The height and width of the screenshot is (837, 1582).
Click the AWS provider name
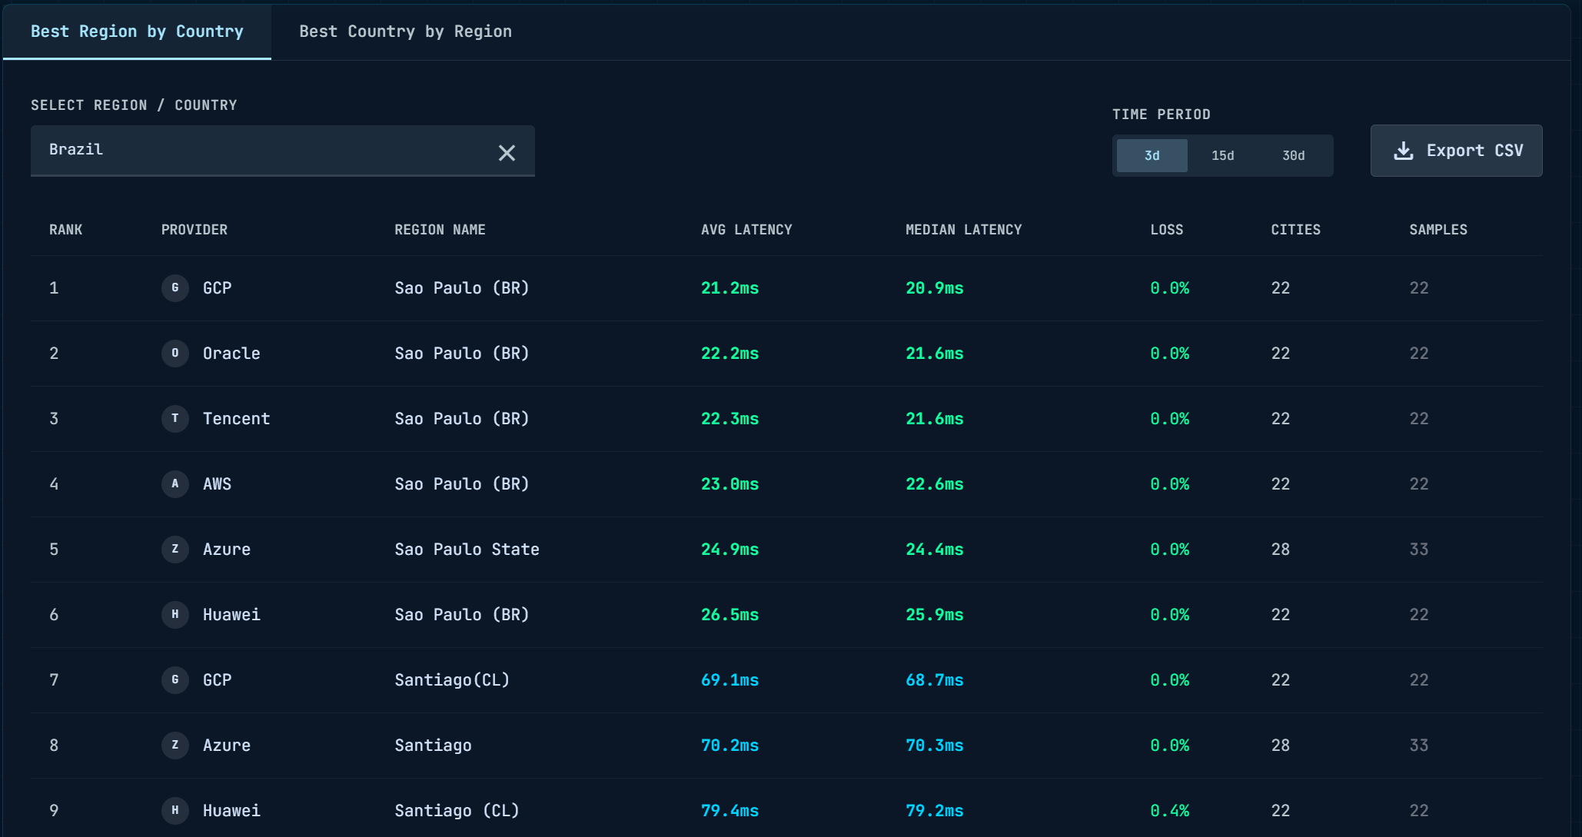(217, 484)
